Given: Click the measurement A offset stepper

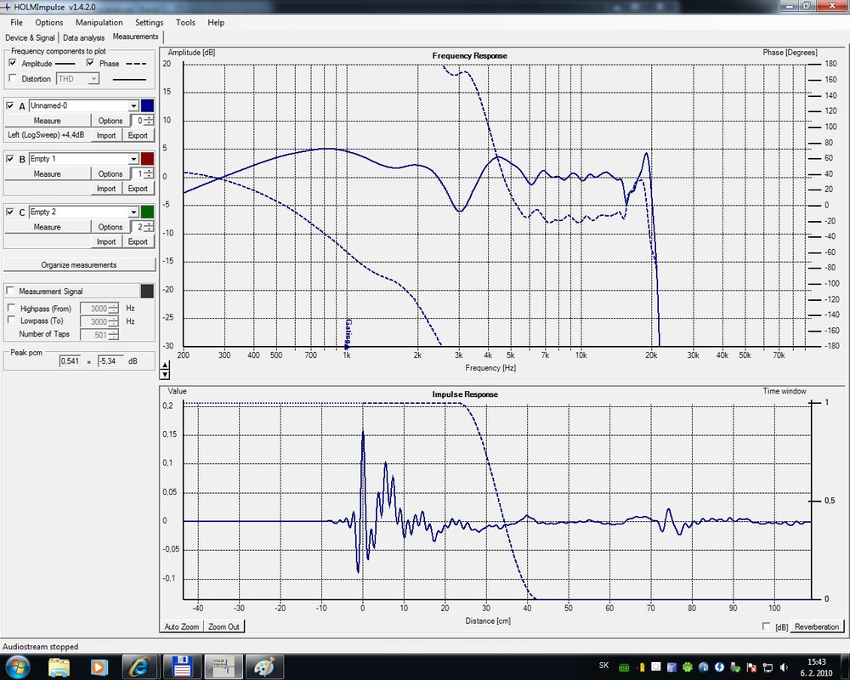Looking at the screenshot, I should coord(149,121).
